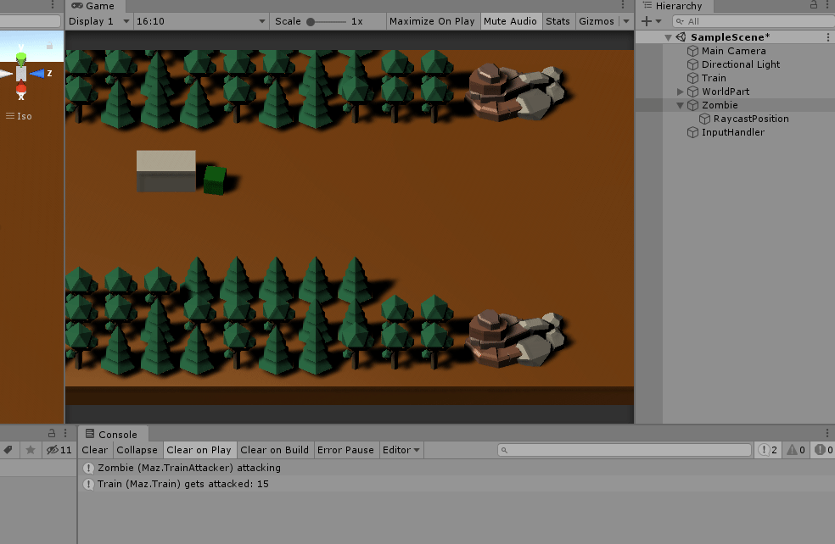Enable Error Pause in the console

click(345, 450)
